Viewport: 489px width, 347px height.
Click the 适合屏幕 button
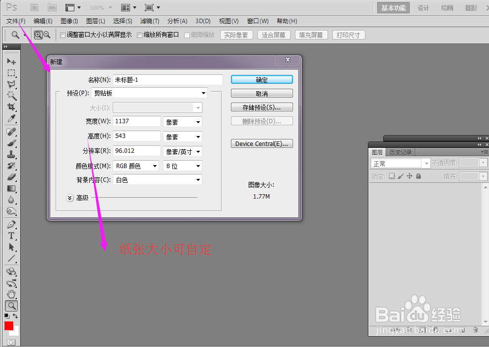[x=273, y=35]
